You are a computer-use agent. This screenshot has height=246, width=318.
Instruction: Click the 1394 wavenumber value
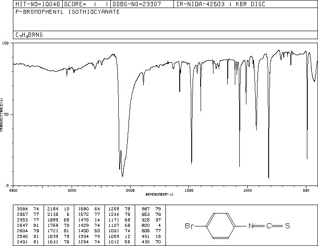point(83,237)
